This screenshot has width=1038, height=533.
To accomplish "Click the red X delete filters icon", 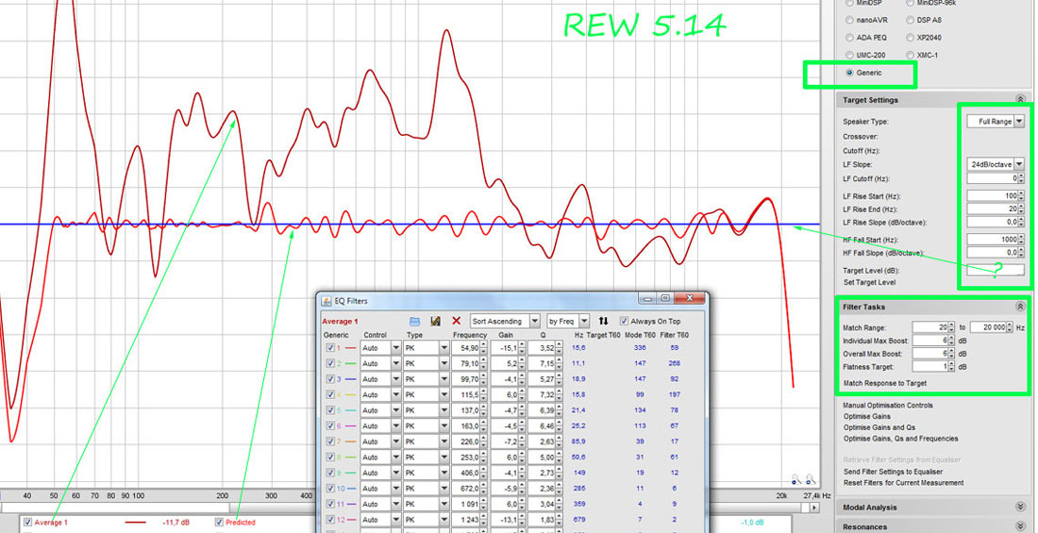I will tap(457, 322).
